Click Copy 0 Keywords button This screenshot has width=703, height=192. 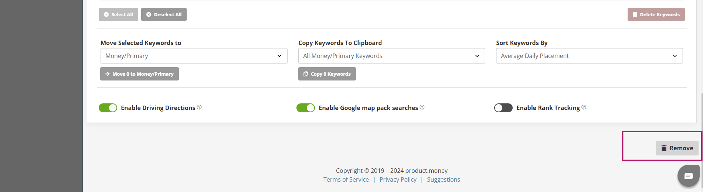tap(327, 74)
